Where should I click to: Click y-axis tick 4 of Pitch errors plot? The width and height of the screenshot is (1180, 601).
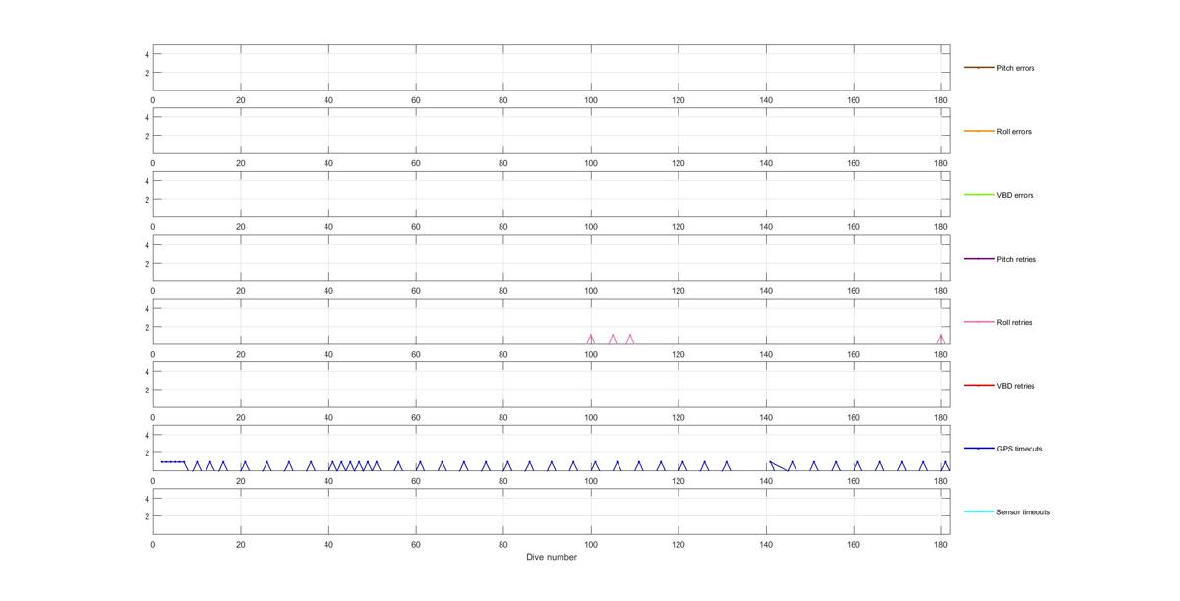147,54
